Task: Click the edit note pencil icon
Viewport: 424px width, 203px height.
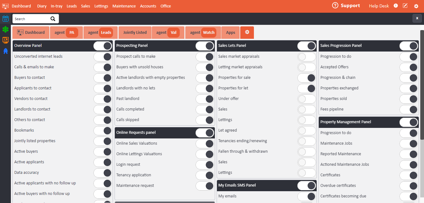Action: (x=405, y=6)
